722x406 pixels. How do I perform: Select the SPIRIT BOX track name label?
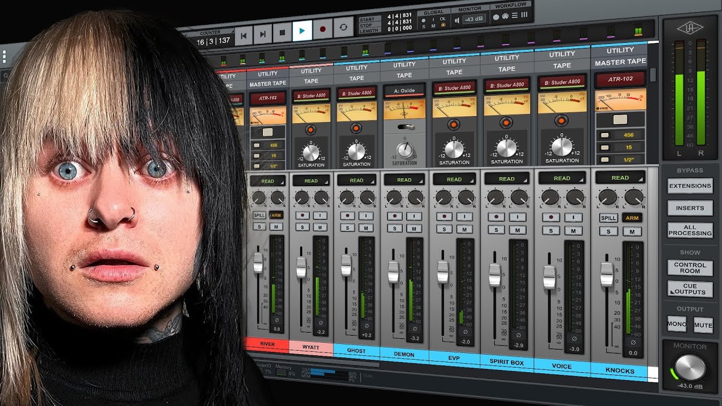[x=507, y=362]
